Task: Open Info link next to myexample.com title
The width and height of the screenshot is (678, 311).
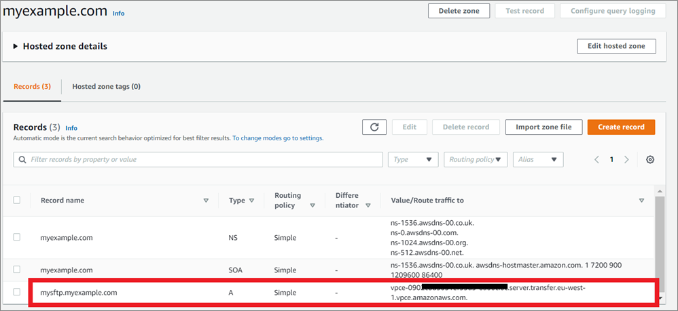Action: [118, 14]
